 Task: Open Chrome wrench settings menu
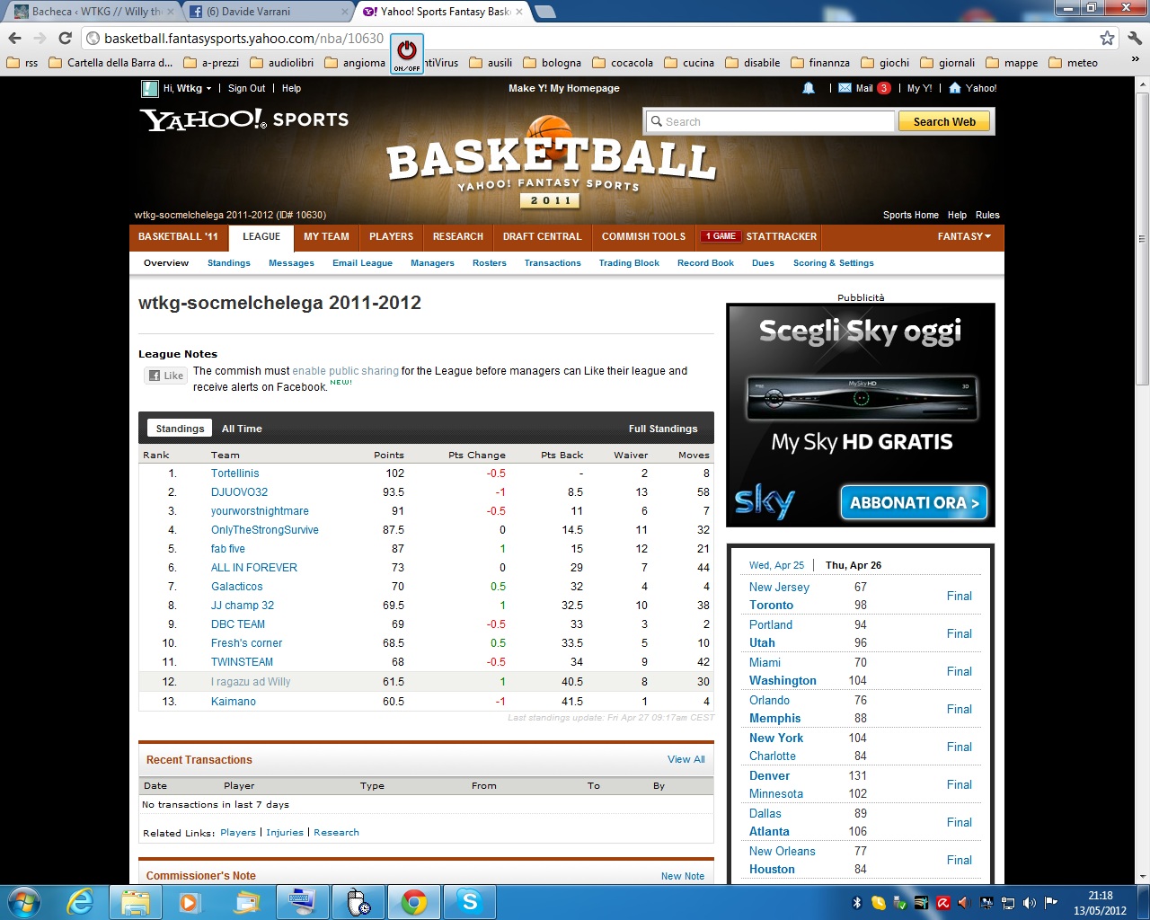click(1134, 38)
